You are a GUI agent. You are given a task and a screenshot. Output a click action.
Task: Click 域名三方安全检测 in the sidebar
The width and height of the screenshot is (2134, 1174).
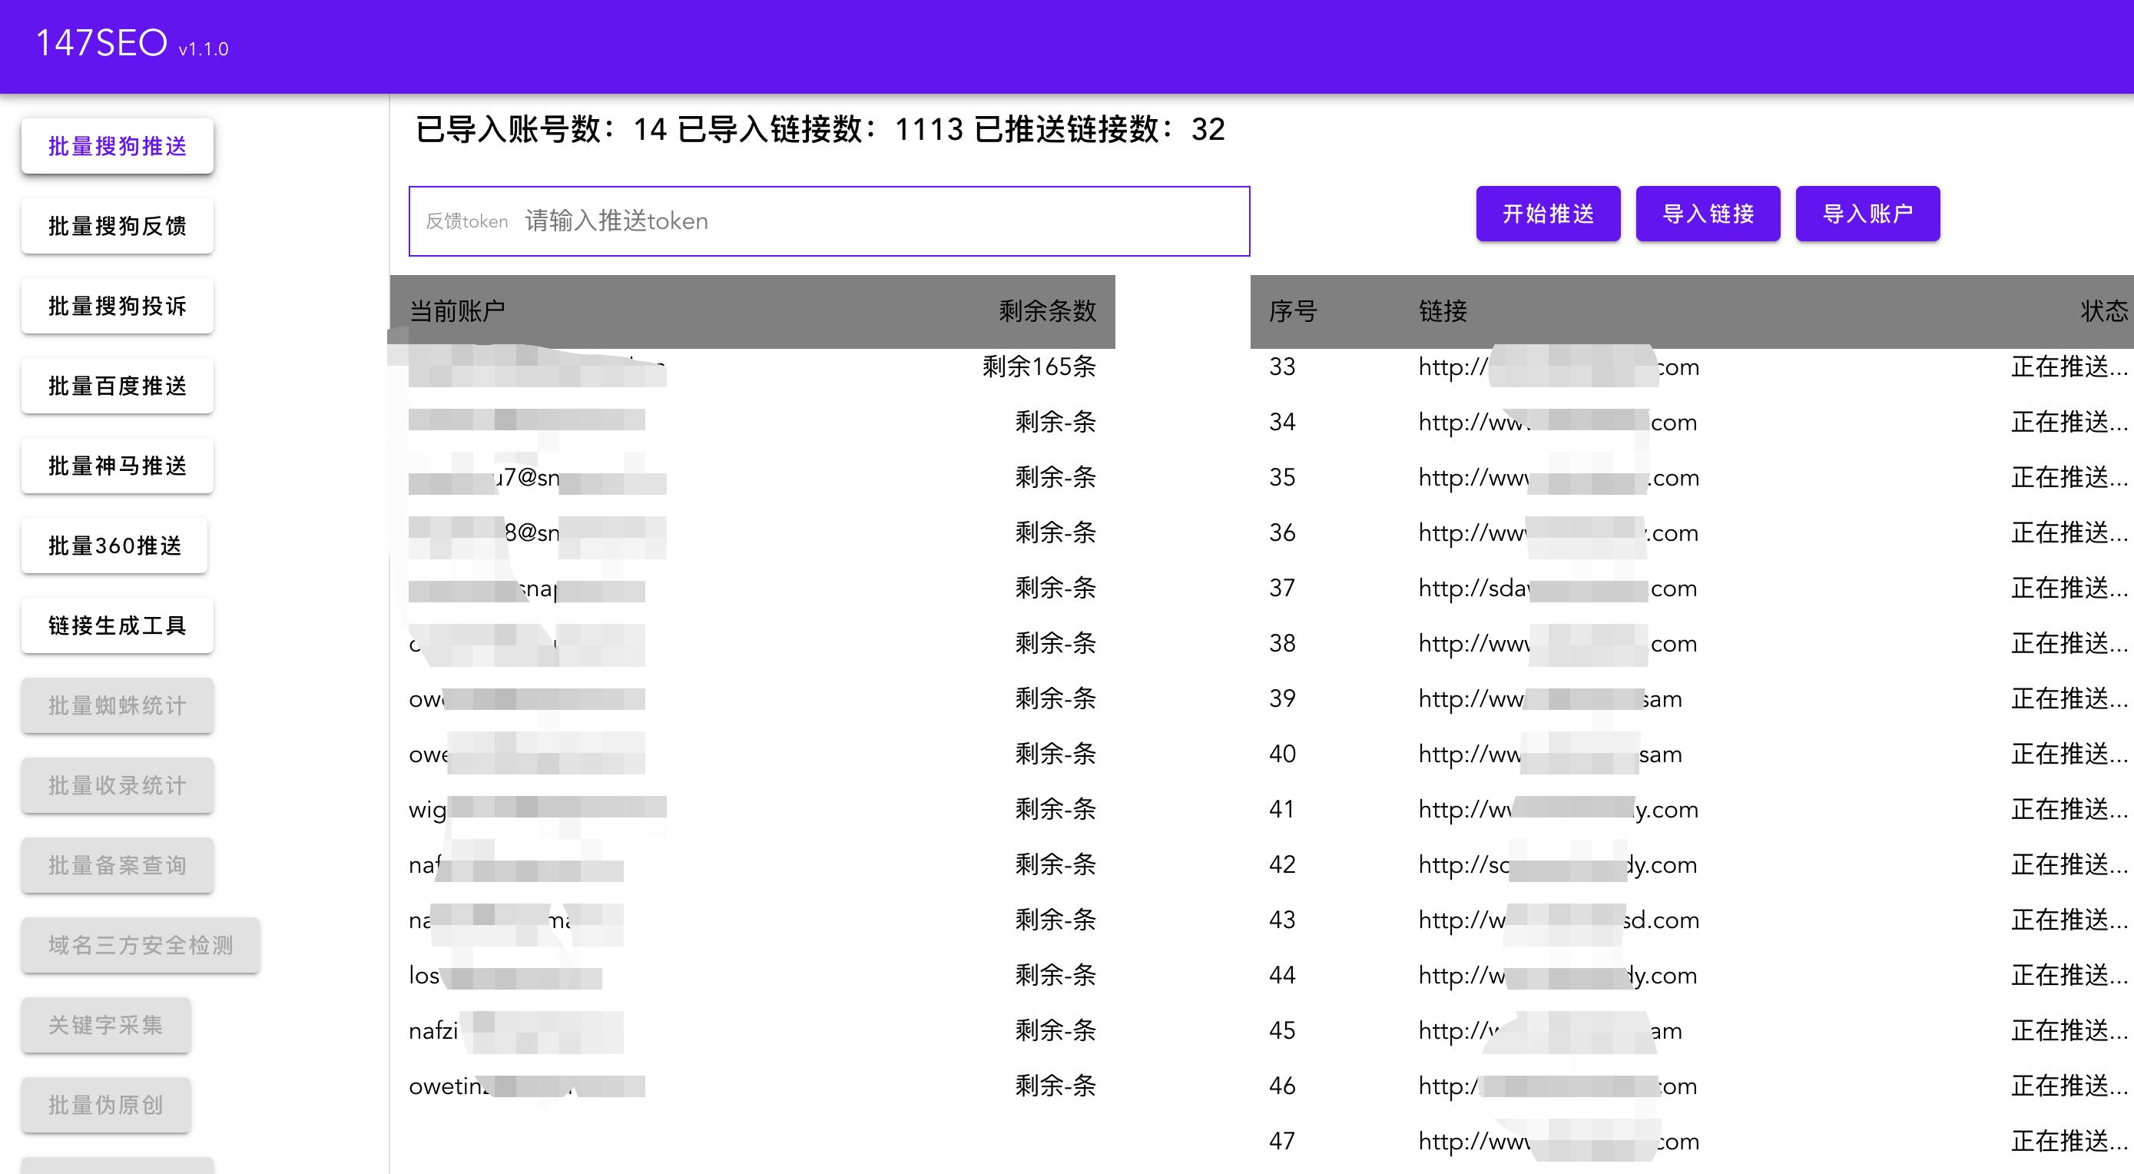(x=139, y=944)
